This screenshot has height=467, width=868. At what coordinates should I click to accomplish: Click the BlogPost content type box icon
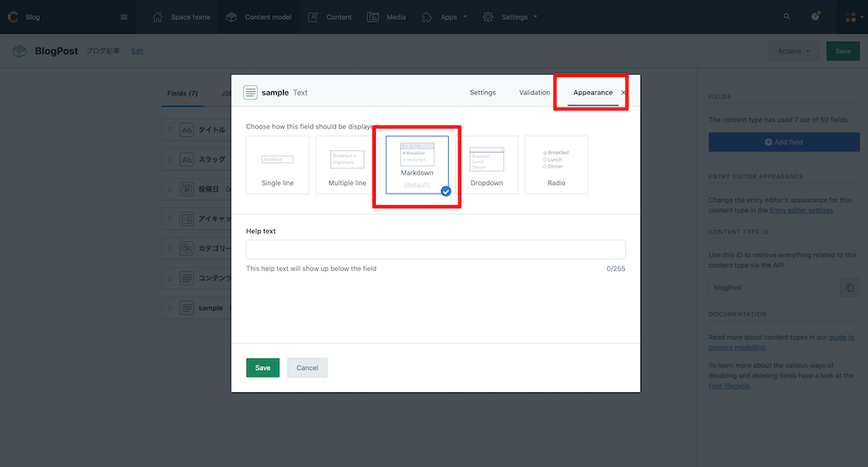(19, 51)
